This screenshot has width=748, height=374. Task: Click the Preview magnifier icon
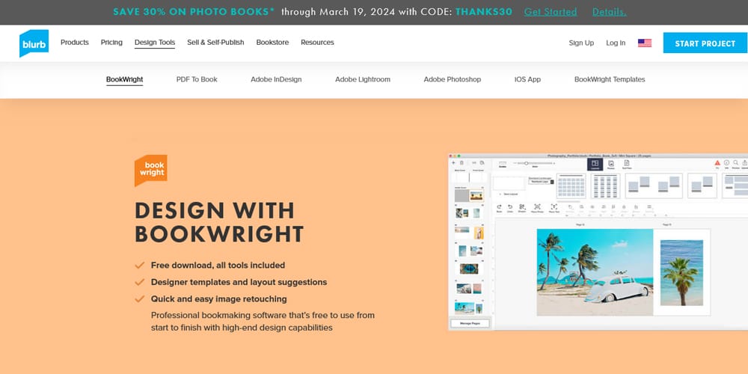click(736, 163)
